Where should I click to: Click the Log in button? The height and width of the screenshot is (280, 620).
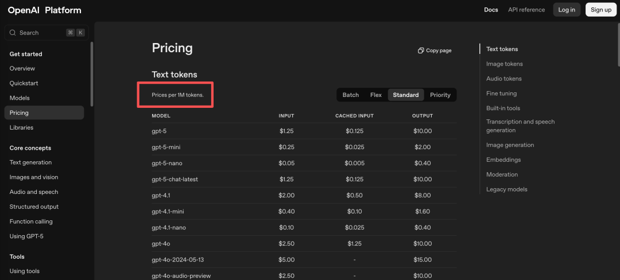[567, 10]
